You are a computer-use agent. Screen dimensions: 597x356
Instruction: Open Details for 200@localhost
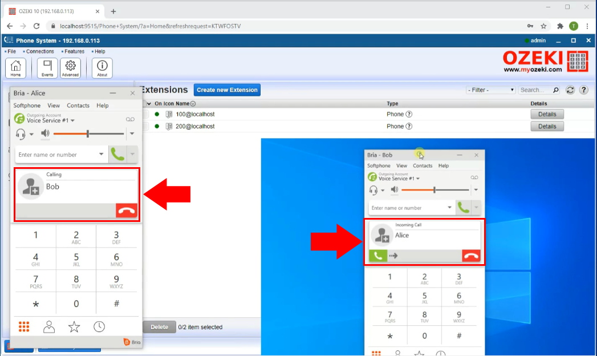click(x=547, y=127)
